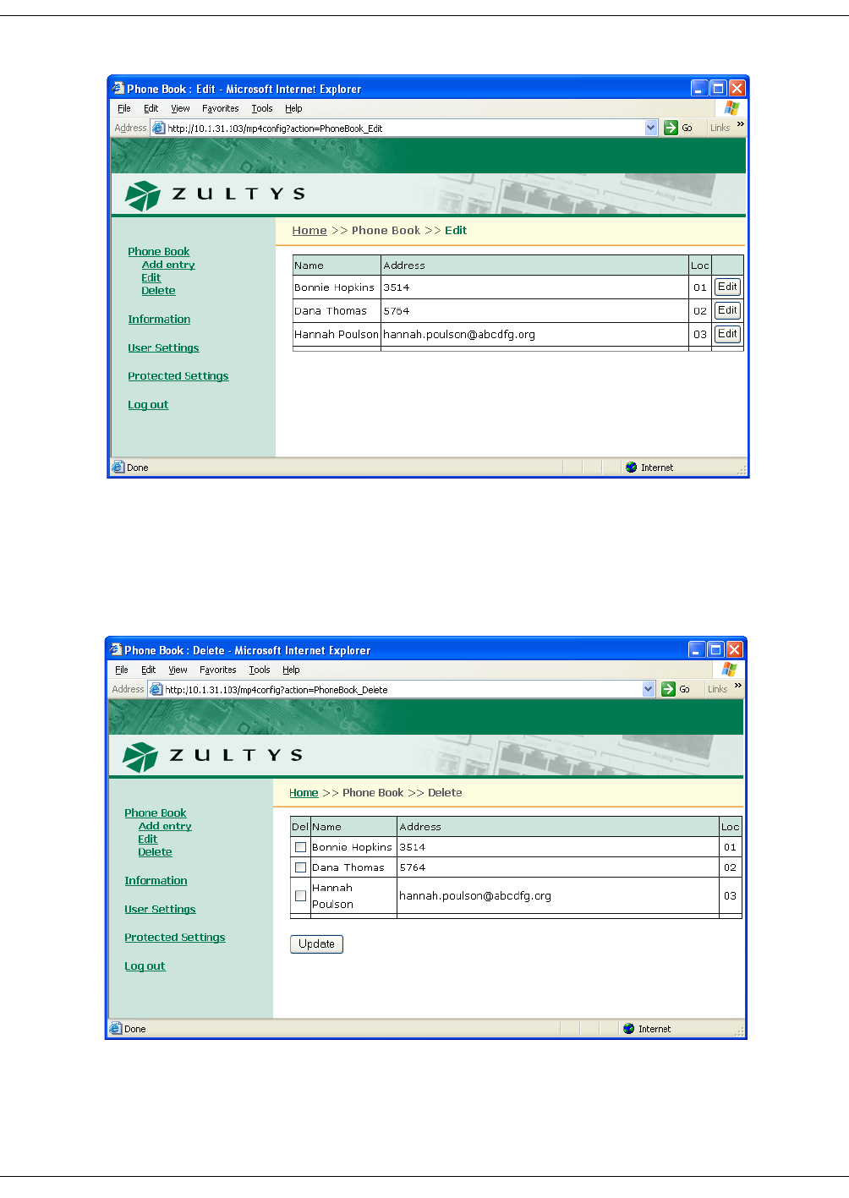This screenshot has width=849, height=1198.
Task: Click Go arrow icon in Edit window
Action: click(671, 128)
